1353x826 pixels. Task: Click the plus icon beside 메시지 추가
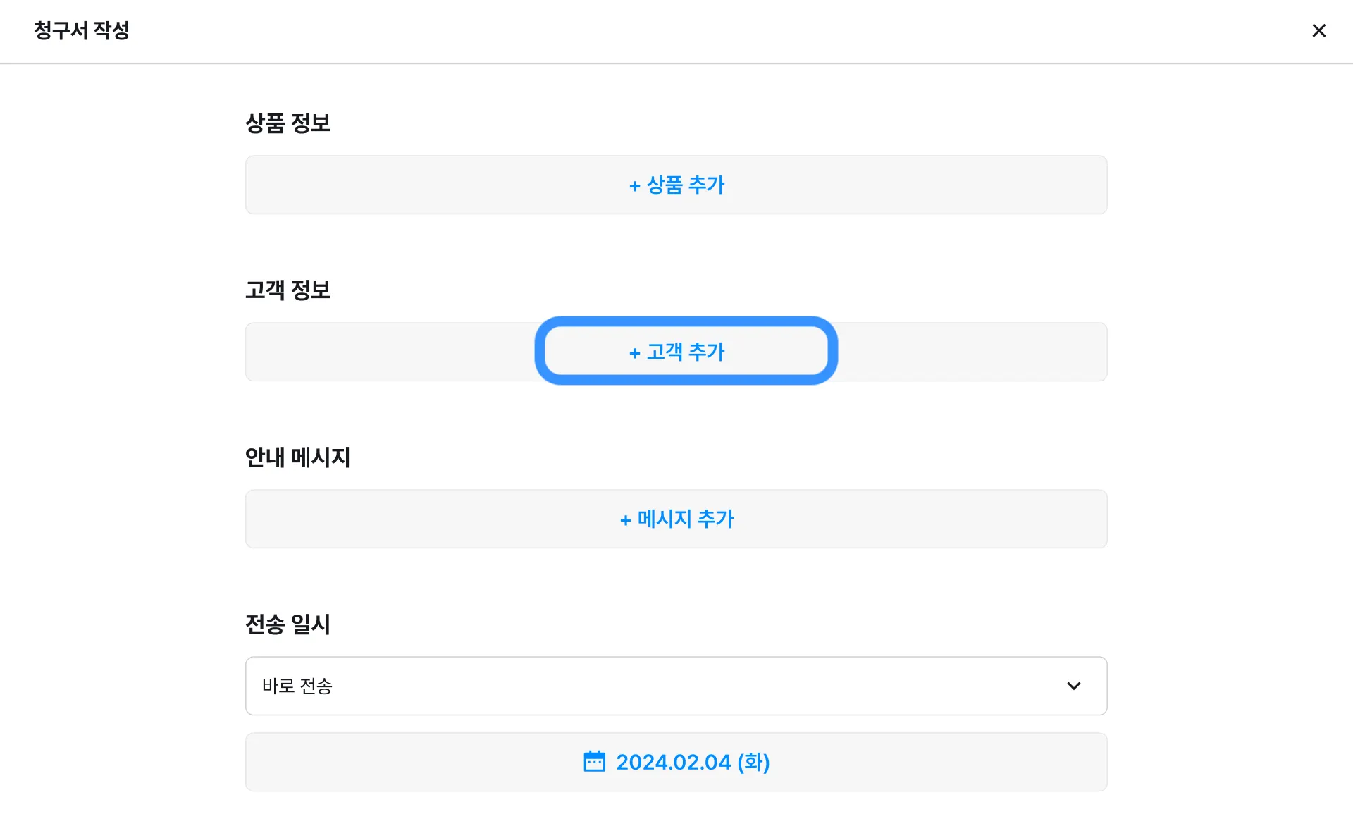pos(625,520)
